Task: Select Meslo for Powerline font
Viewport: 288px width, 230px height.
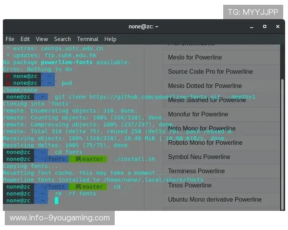Action: click(195, 57)
